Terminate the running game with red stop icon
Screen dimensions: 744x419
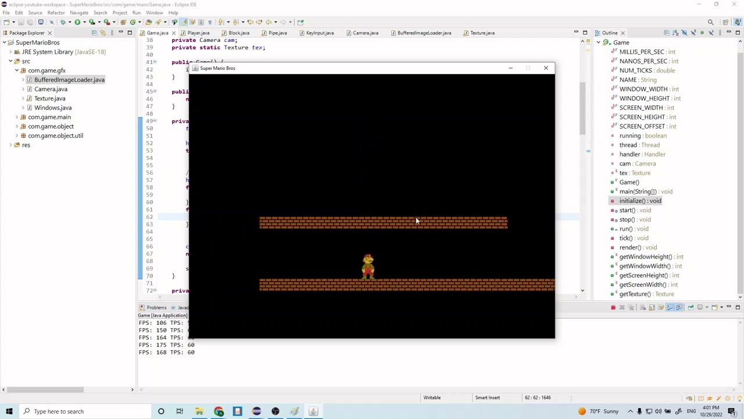point(613,307)
